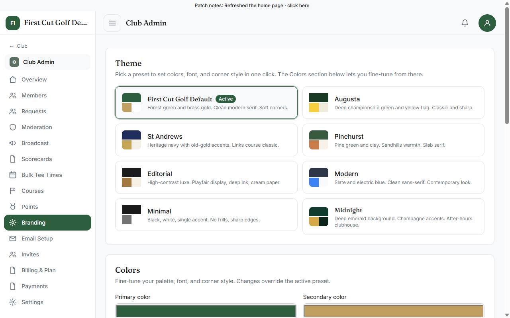Viewport: 510px width, 318px height.
Task: Open Points section
Action: (x=48, y=207)
